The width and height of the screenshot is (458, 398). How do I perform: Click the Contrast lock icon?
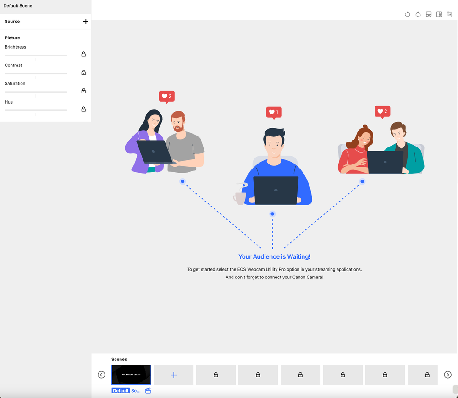pyautogui.click(x=83, y=72)
